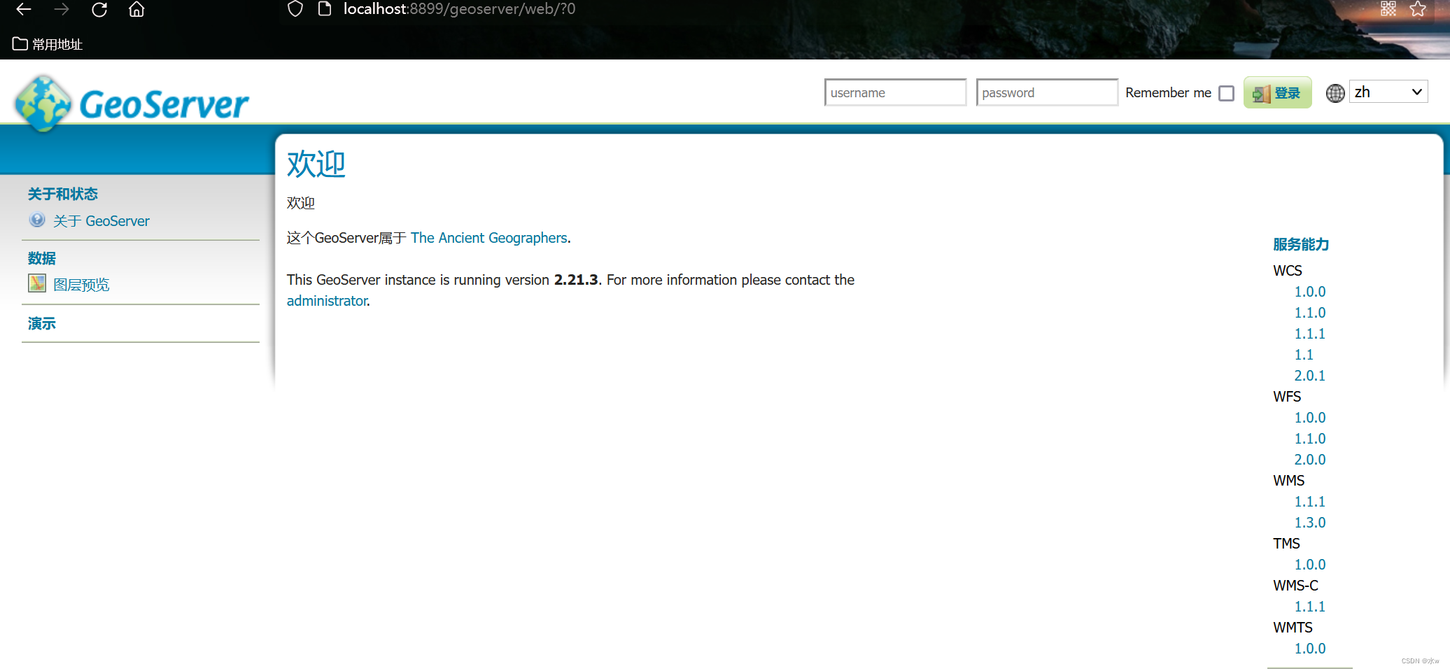Open WCS 2.0.1 capabilities link
The height and width of the screenshot is (671, 1450).
coord(1310,376)
